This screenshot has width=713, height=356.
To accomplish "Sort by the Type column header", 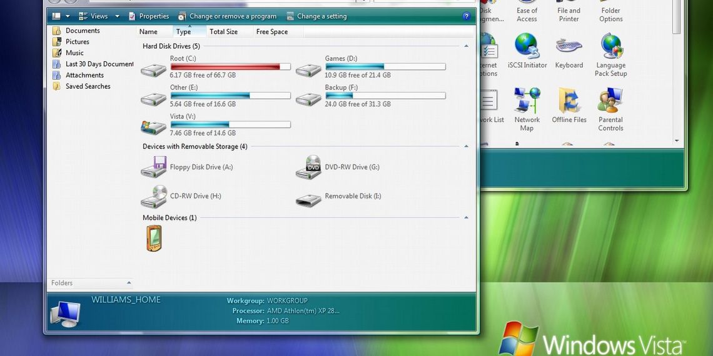I will [190, 31].
